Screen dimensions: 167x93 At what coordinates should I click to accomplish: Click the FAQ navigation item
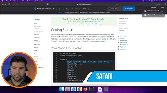tap(85, 9)
